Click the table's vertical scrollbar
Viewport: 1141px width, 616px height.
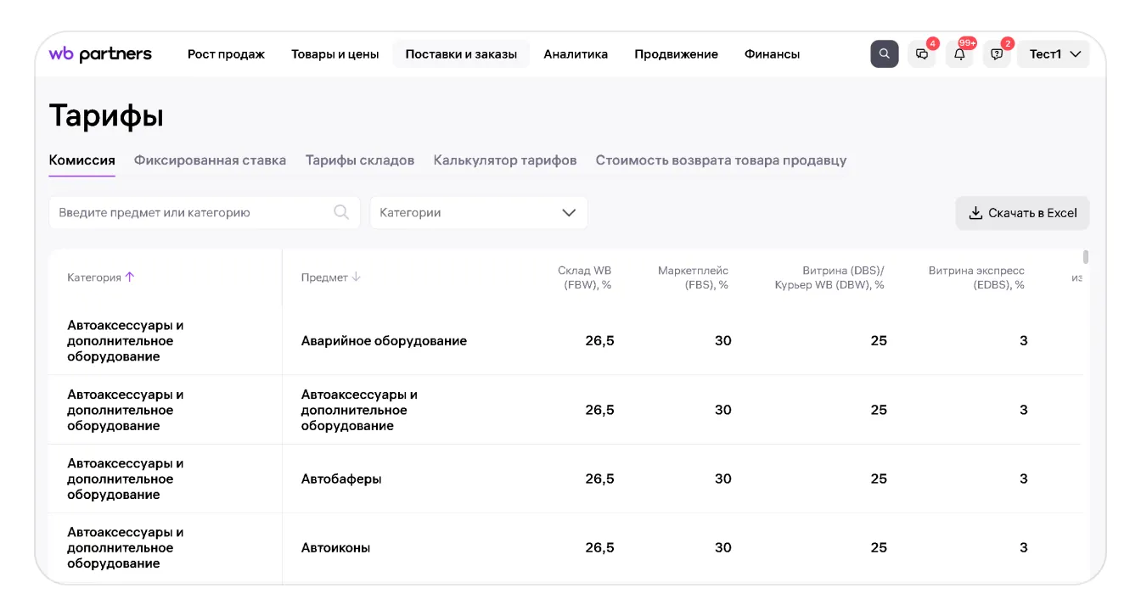[1085, 257]
